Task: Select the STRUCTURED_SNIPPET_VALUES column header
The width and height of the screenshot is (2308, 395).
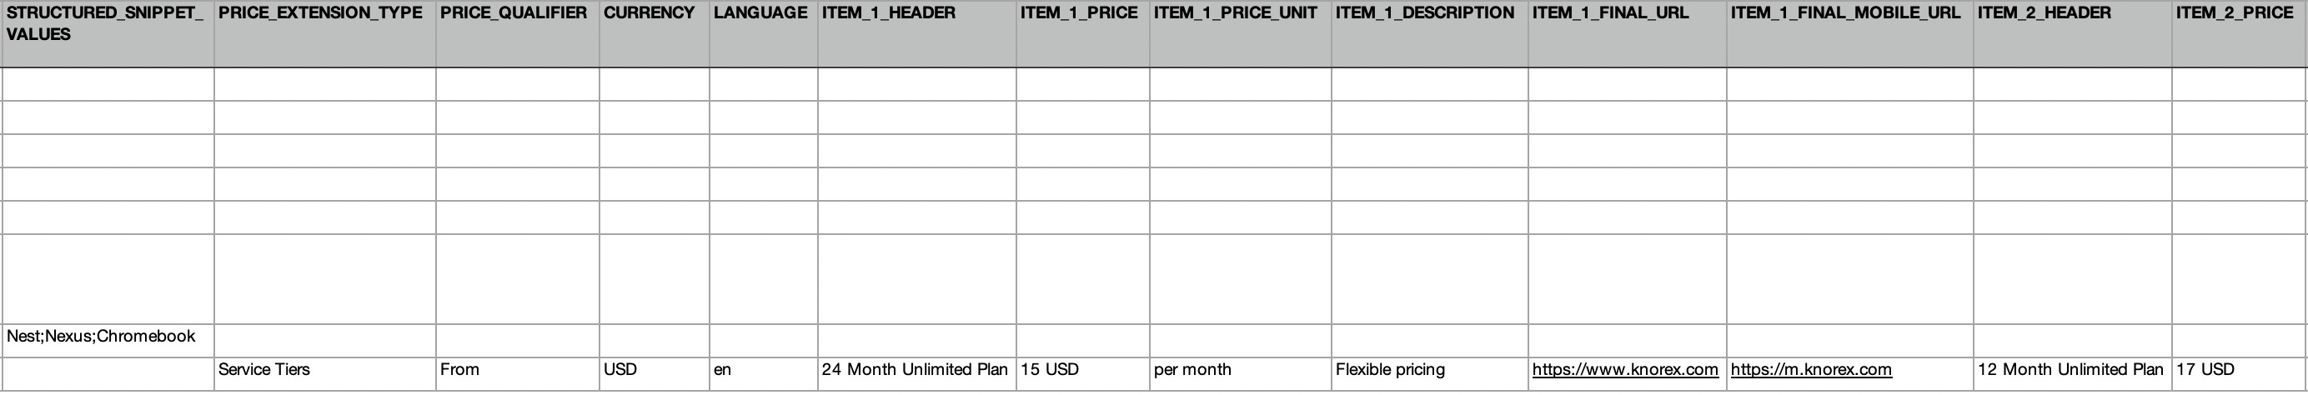Action: (106, 24)
